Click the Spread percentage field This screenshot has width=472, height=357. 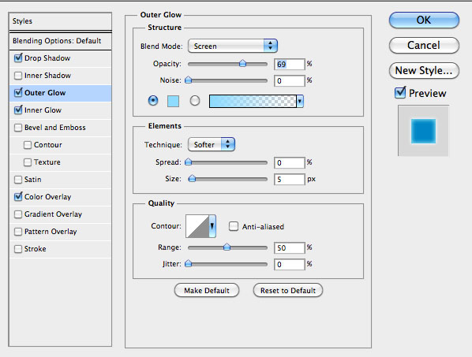point(290,163)
